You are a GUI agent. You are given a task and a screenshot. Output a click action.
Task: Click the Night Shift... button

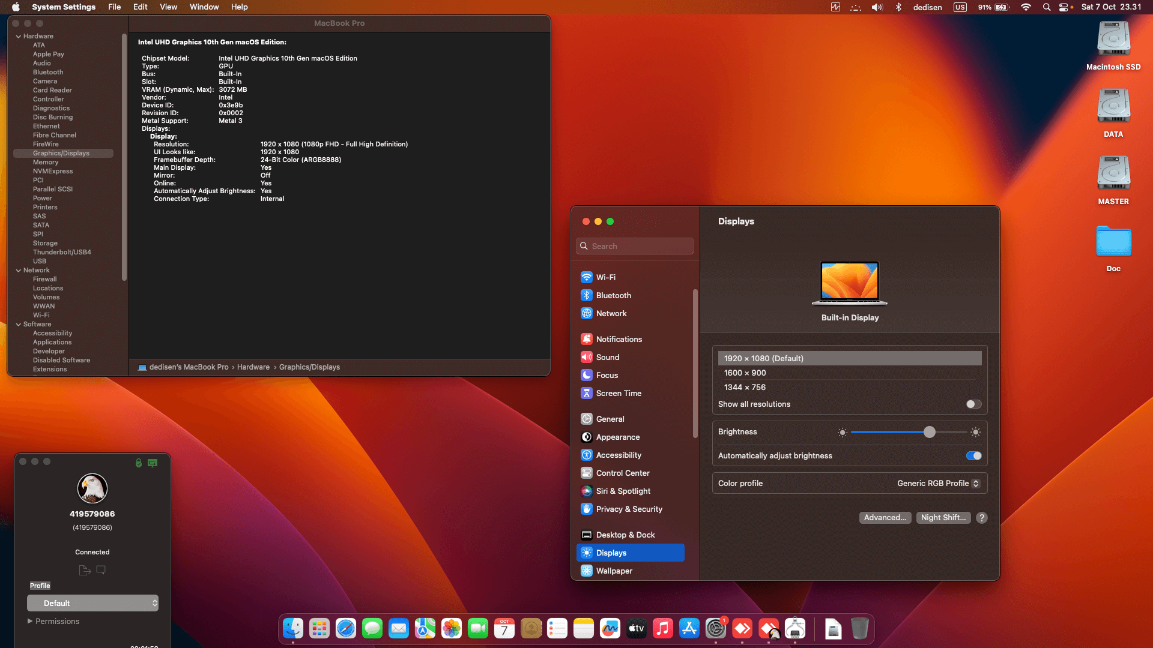pos(943,518)
